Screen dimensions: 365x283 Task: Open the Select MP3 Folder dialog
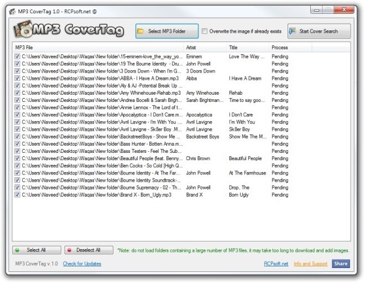point(167,31)
